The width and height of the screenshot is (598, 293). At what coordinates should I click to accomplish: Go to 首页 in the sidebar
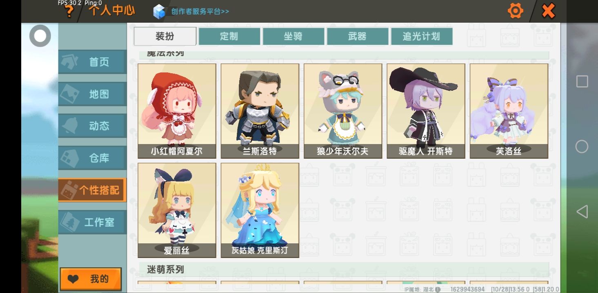tap(92, 62)
